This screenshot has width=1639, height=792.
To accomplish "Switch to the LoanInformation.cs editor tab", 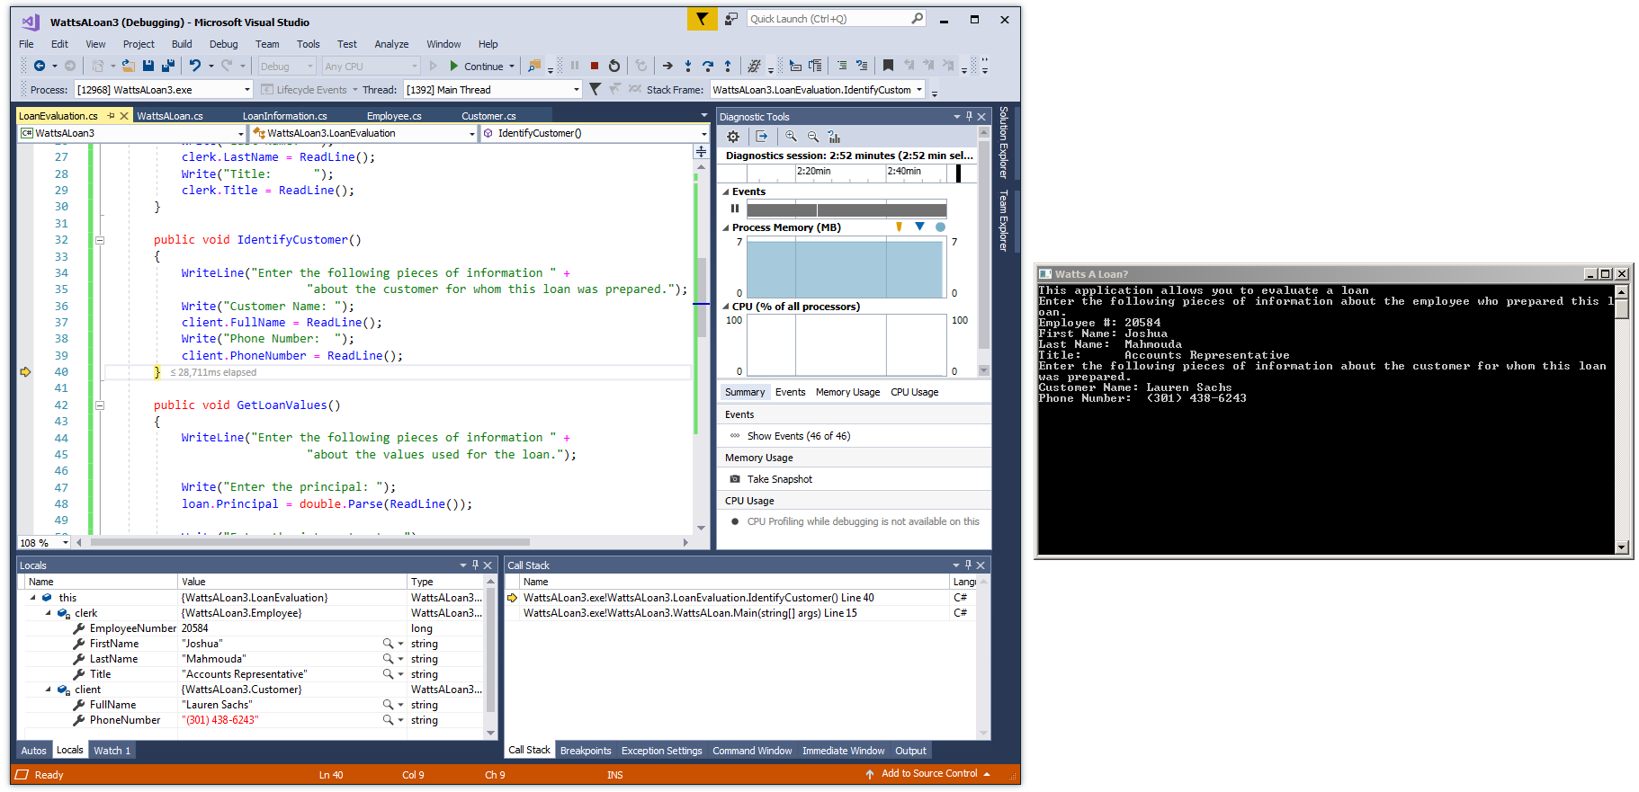I will pos(284,116).
